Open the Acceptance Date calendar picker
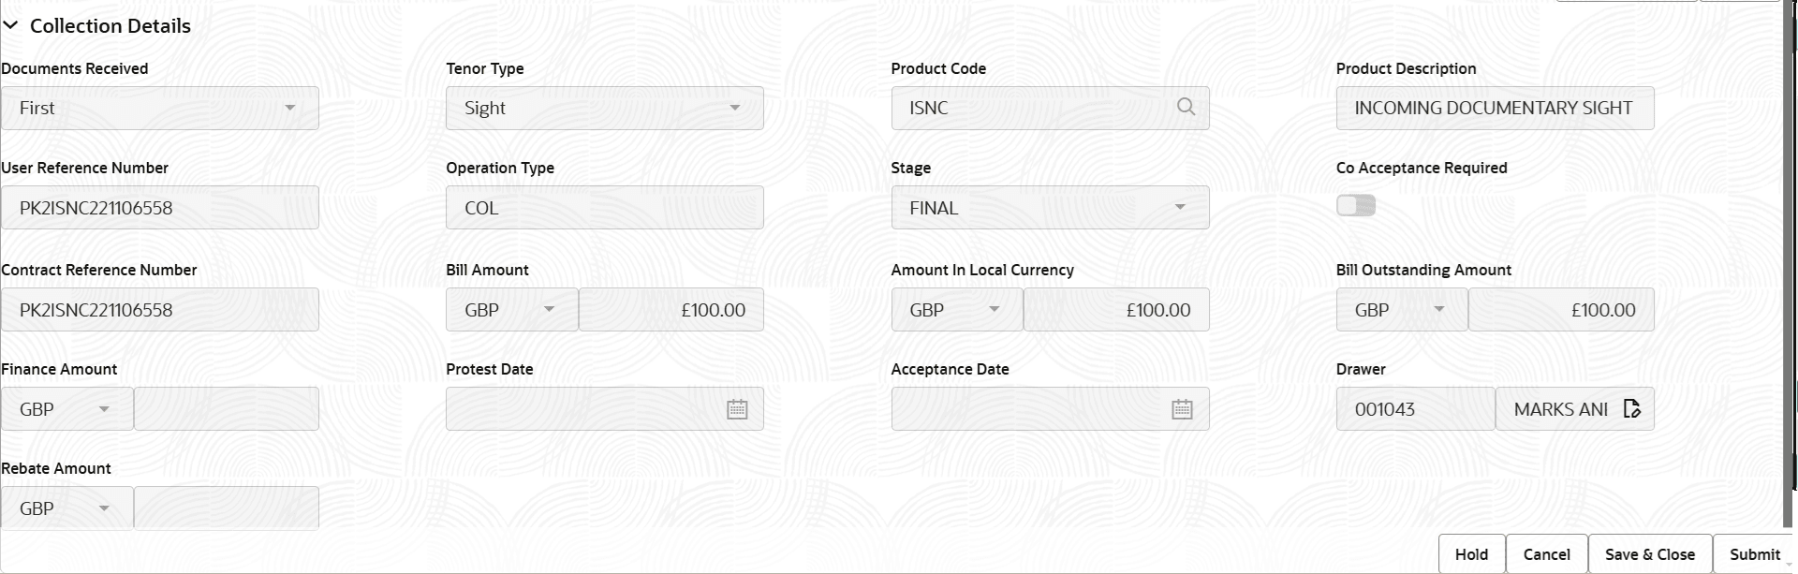 (1182, 408)
